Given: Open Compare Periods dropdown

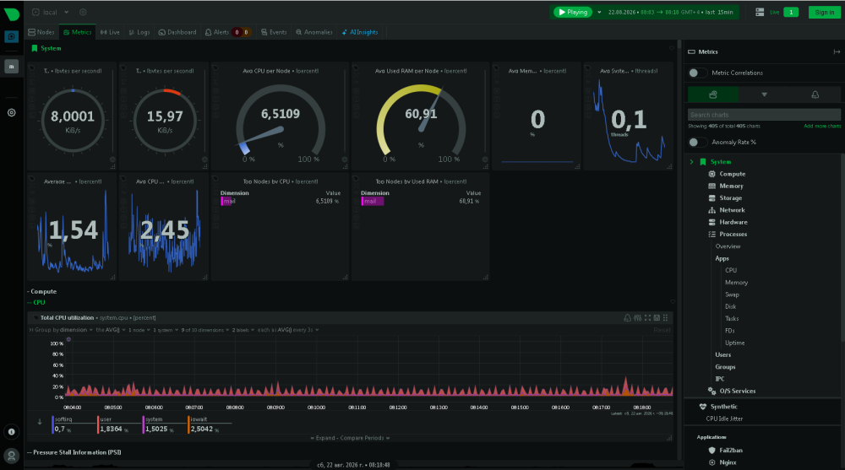Looking at the screenshot, I should tap(365, 438).
